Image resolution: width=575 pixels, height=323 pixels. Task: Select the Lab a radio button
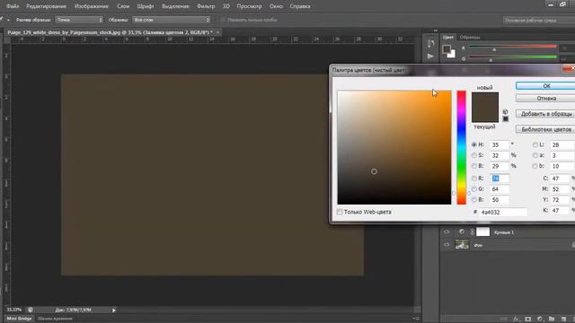[x=535, y=155]
